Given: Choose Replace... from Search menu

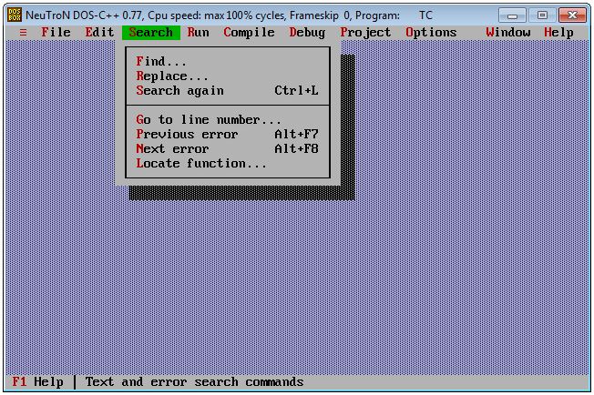Looking at the screenshot, I should click(x=227, y=76).
